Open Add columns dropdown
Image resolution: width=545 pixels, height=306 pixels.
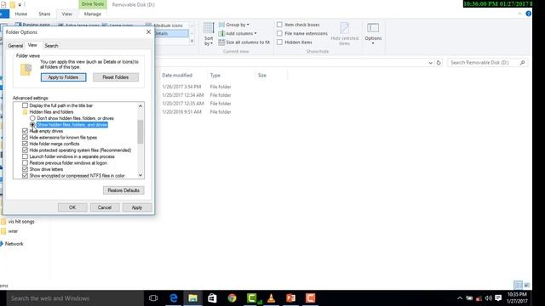[238, 33]
